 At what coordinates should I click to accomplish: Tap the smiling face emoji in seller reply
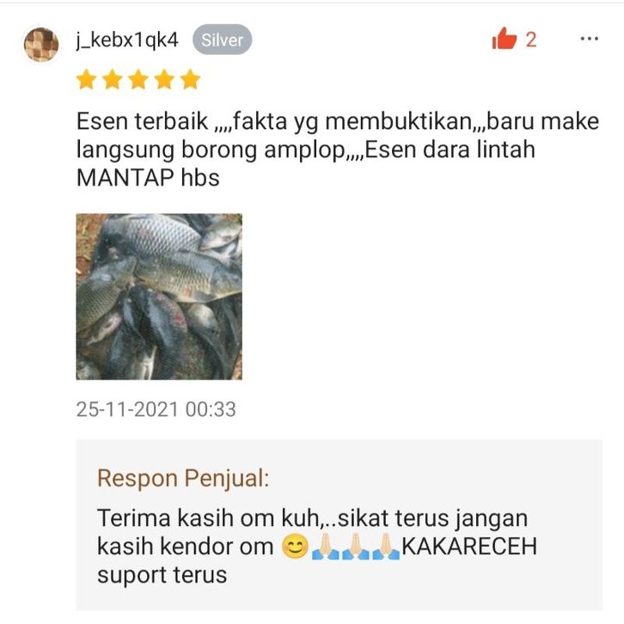(x=295, y=546)
